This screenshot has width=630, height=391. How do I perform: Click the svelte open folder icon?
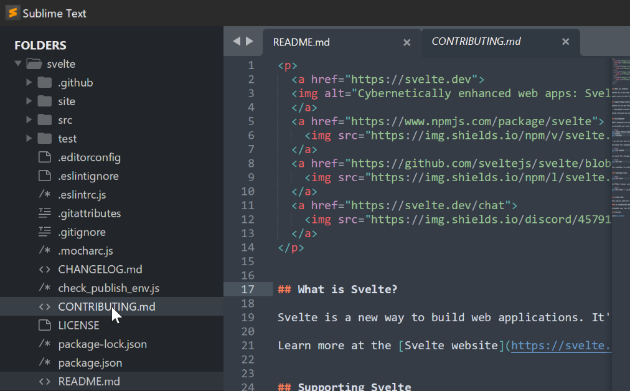tap(34, 64)
